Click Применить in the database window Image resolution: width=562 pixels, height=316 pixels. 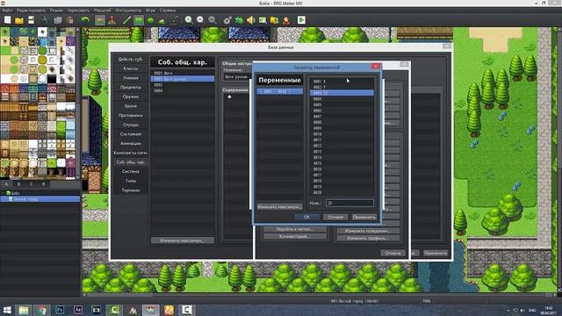click(x=436, y=253)
